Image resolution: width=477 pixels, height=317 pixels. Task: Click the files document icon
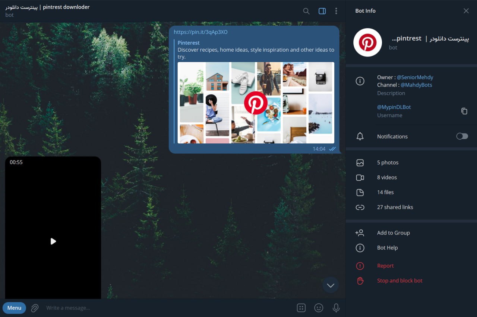[x=360, y=193]
